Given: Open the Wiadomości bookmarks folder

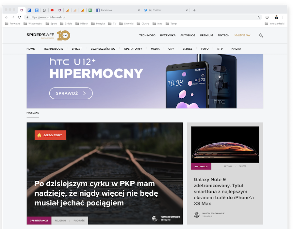Looking at the screenshot, I should 33,24.
